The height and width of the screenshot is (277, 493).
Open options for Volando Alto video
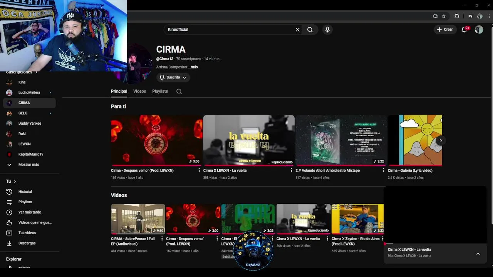click(x=384, y=170)
